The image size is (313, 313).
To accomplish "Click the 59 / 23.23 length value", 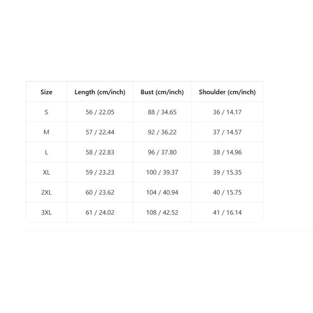I will (x=100, y=172).
